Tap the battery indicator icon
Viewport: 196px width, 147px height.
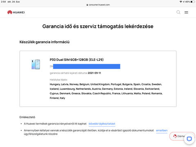(x=193, y=2)
